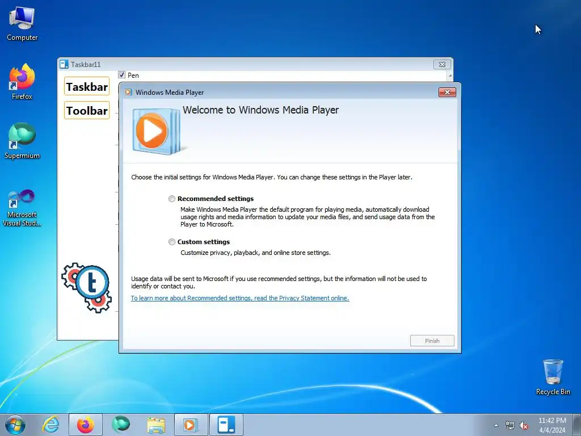The width and height of the screenshot is (581, 436).
Task: Click the Taskbar11 gear logo
Action: tap(87, 288)
